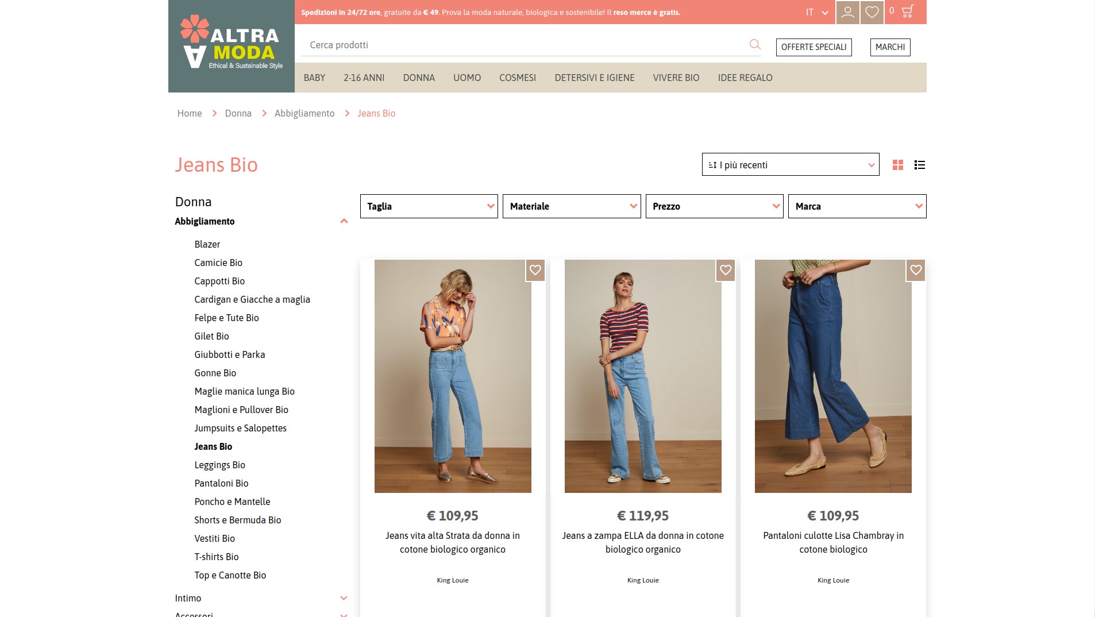Open the 2-16 ANNI menu
This screenshot has height=617, width=1095.
364,78
